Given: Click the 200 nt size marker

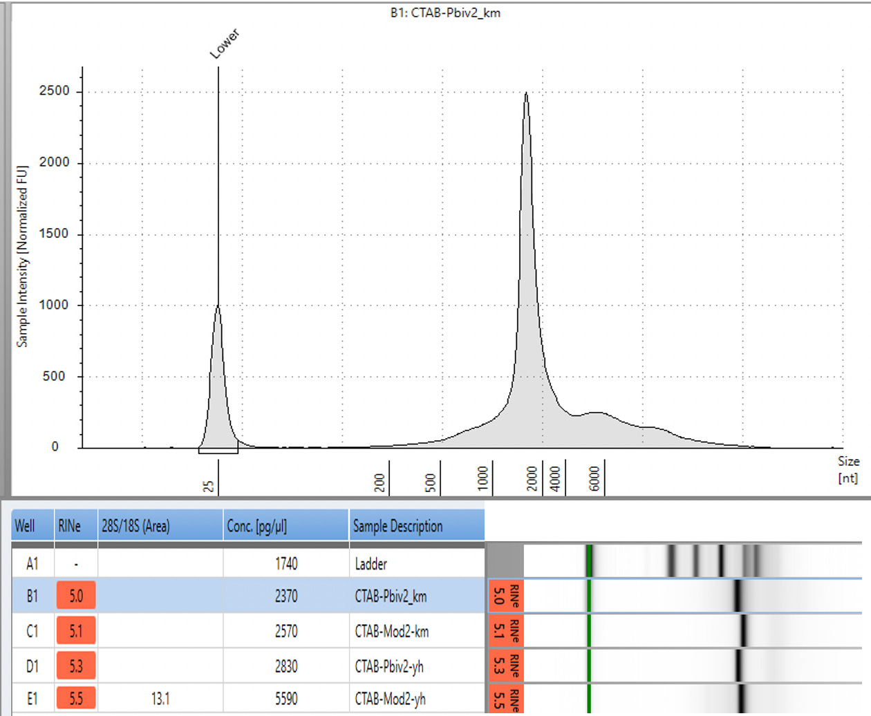Looking at the screenshot, I should pos(380,482).
